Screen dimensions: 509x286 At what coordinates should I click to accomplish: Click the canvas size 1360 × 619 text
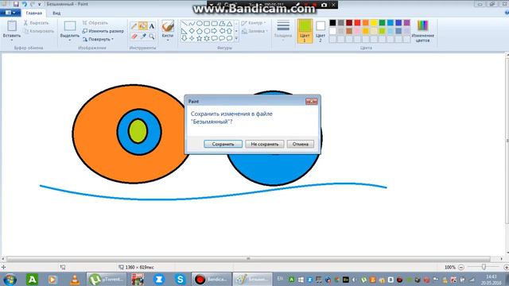(x=140, y=267)
